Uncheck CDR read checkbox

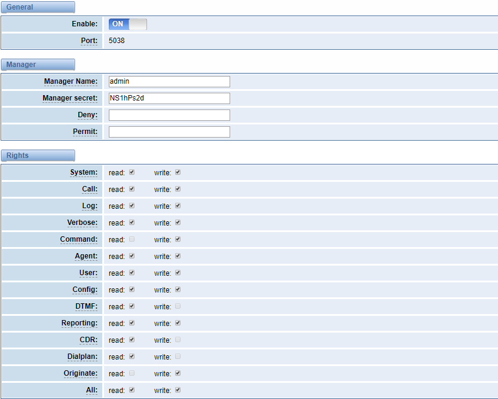[132, 340]
